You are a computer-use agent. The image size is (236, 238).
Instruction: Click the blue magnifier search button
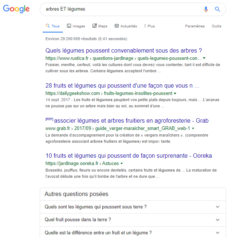pyautogui.click(x=217, y=9)
